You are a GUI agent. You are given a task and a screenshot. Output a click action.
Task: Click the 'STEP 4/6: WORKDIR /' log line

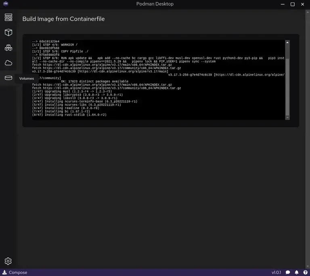pyautogui.click(x=55, y=45)
